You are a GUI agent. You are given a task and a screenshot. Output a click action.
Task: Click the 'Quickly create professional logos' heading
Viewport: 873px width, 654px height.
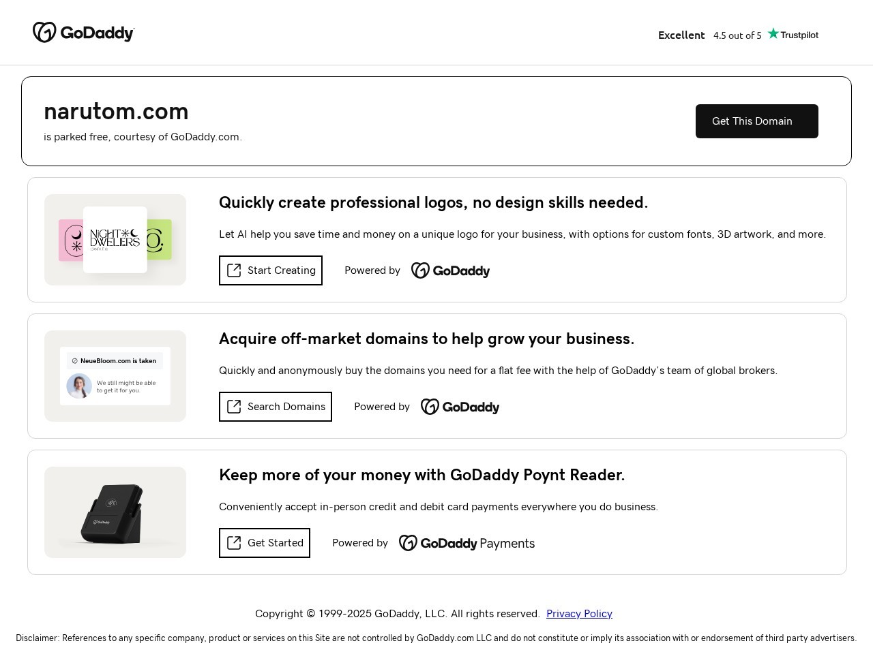(x=433, y=202)
